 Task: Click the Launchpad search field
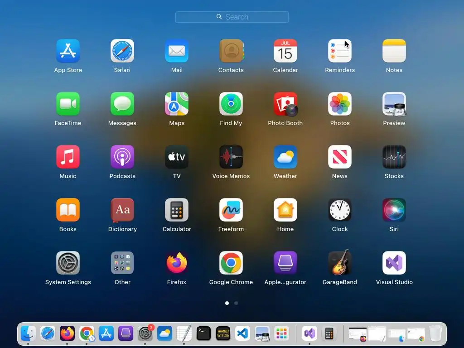pyautogui.click(x=232, y=17)
